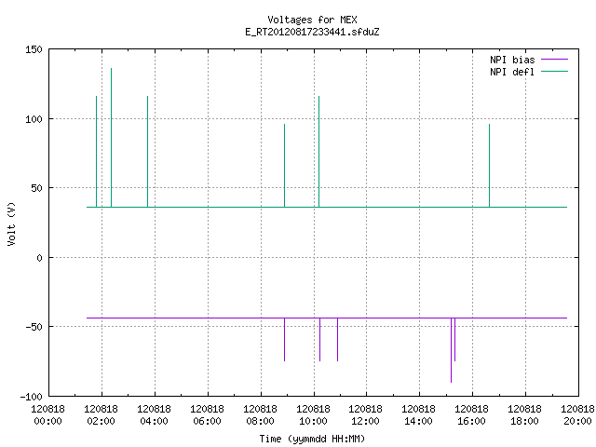
Task: Click the y-axis tick label 100
Action: (34, 119)
